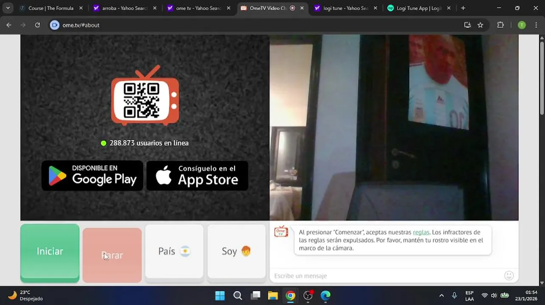Close the Course | The Formula tab

coord(81,8)
